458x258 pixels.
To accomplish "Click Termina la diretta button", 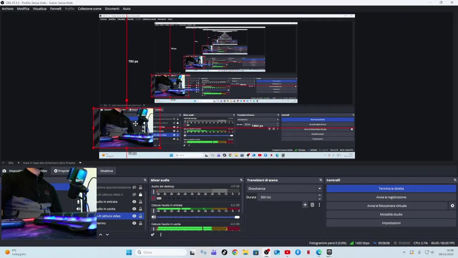I will [x=391, y=188].
